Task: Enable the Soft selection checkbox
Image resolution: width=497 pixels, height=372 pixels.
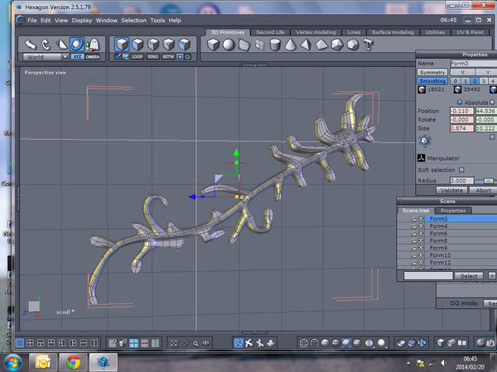Action: point(461,169)
